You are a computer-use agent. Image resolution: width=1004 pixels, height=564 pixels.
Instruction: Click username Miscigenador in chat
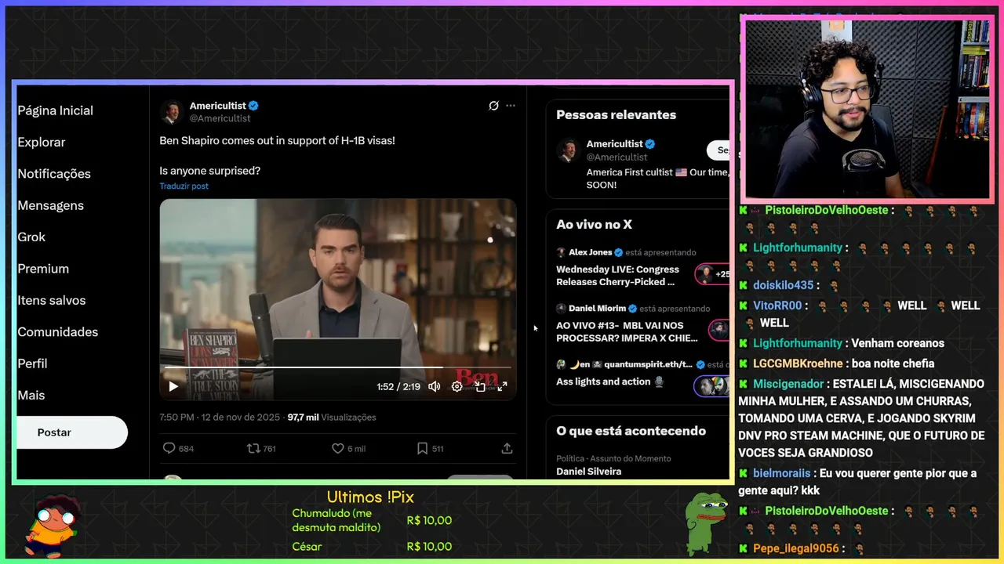[x=788, y=384]
